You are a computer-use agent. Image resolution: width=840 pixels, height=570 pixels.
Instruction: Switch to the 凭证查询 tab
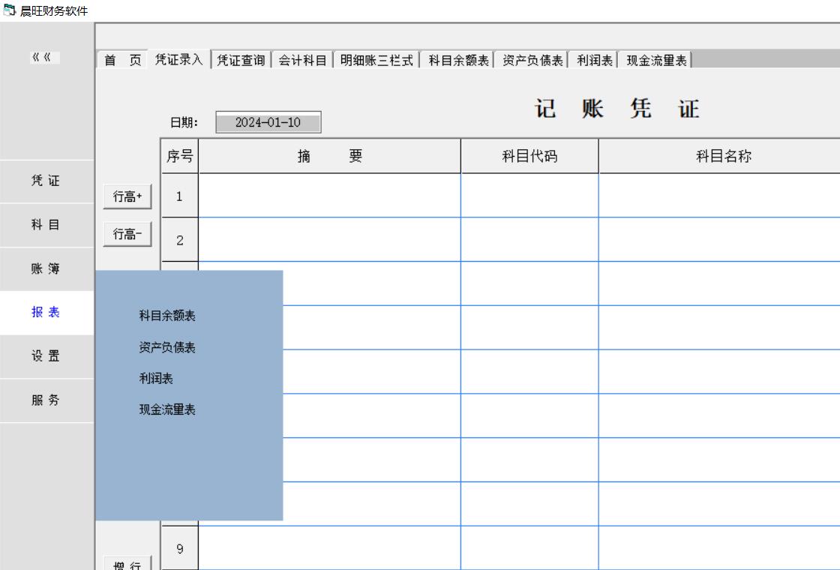[241, 61]
